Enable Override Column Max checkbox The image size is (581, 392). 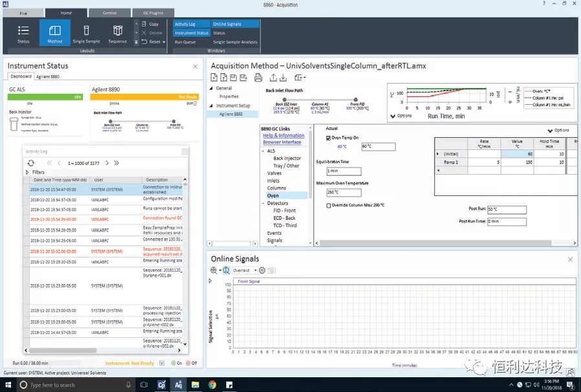(329, 205)
